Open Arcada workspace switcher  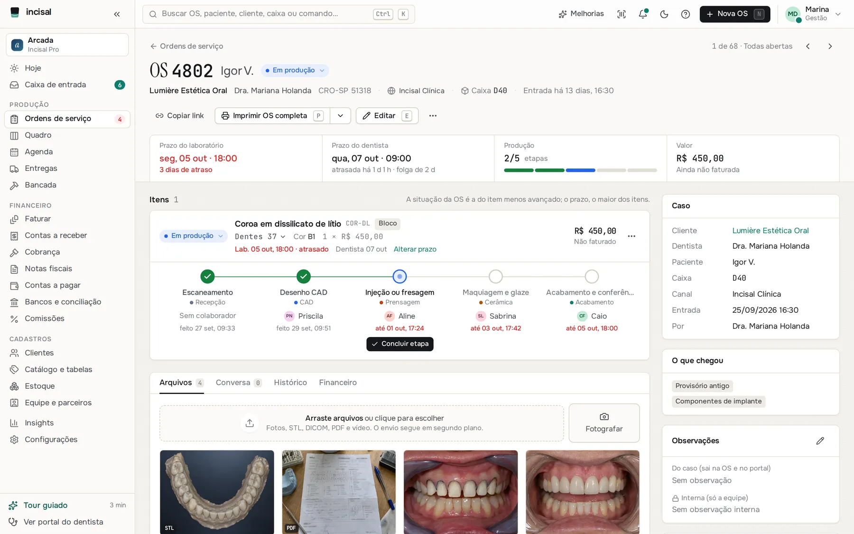point(67,45)
